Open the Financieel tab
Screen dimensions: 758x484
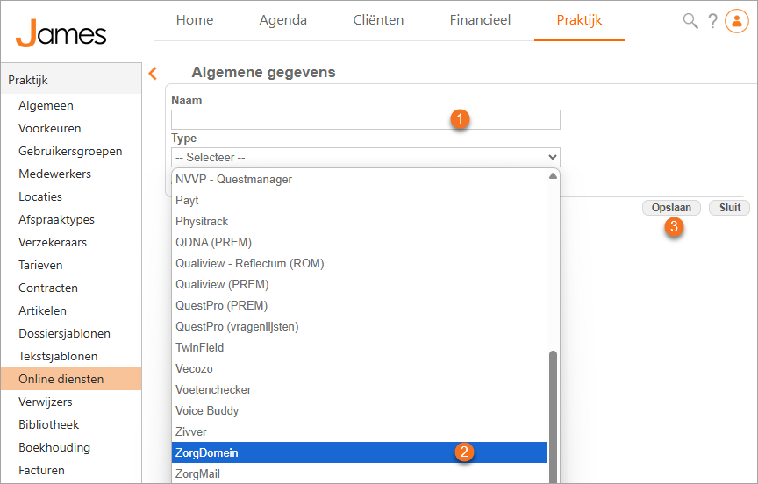(x=480, y=20)
